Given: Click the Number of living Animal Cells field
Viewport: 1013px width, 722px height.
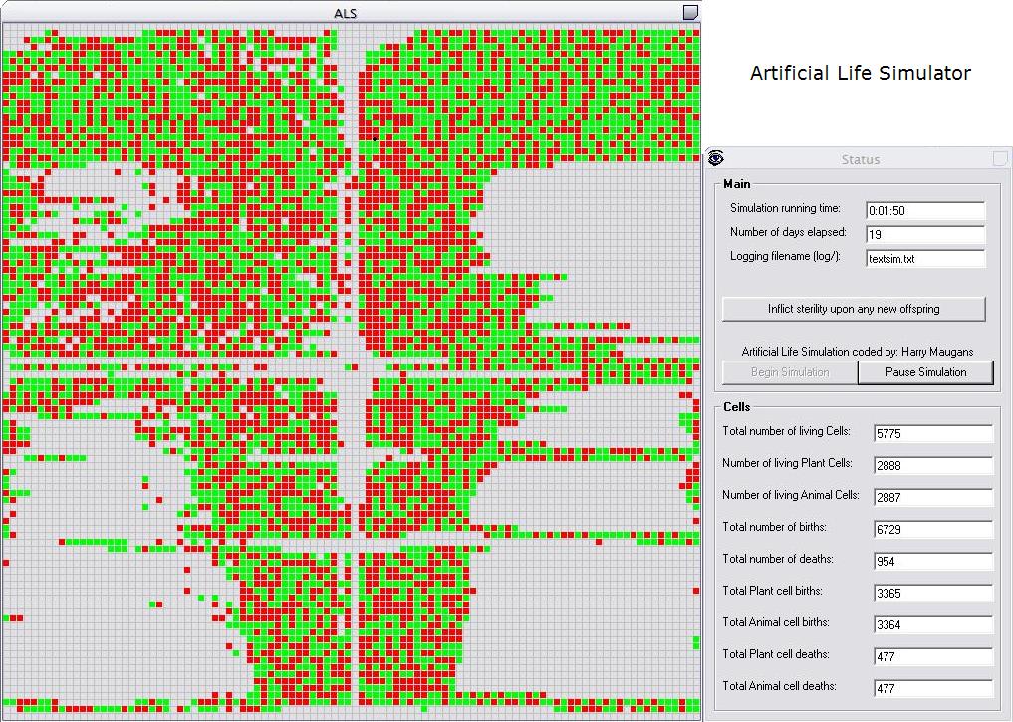Looking at the screenshot, I should pyautogui.click(x=933, y=497).
